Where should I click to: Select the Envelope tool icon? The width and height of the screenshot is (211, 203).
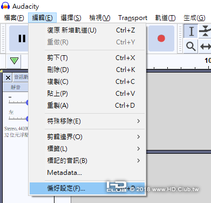tap(205, 31)
